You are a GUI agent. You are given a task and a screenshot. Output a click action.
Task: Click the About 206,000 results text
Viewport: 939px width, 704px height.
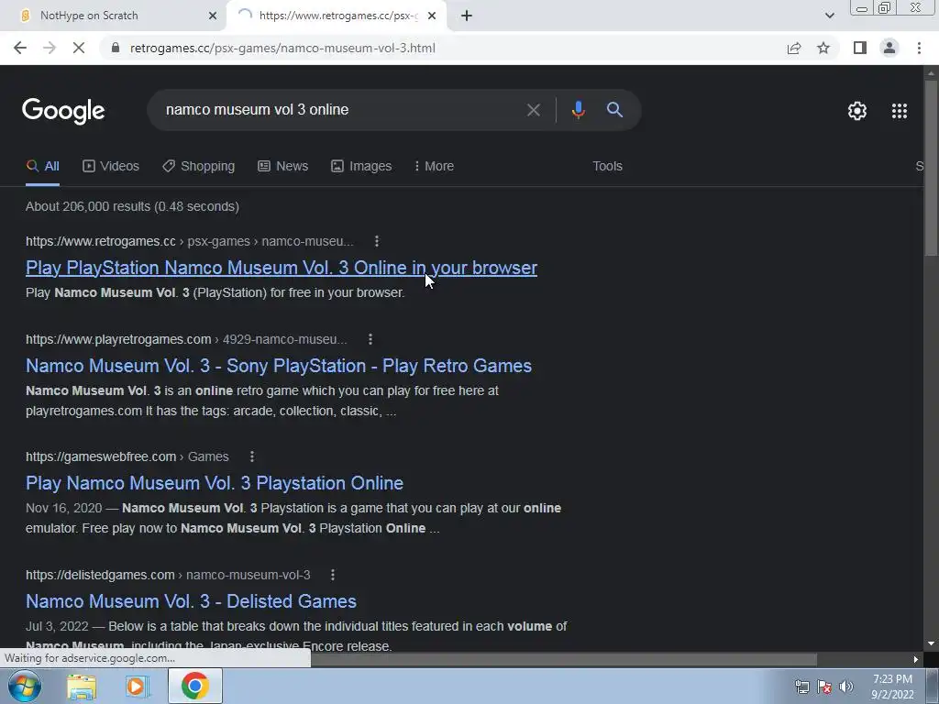click(132, 206)
